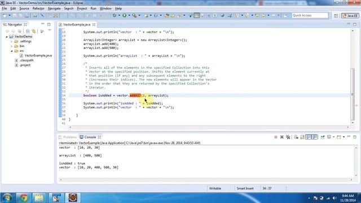Select the .classpath file

tap(27, 60)
